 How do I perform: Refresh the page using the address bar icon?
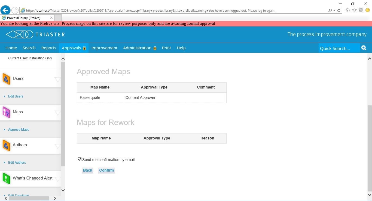339,10
